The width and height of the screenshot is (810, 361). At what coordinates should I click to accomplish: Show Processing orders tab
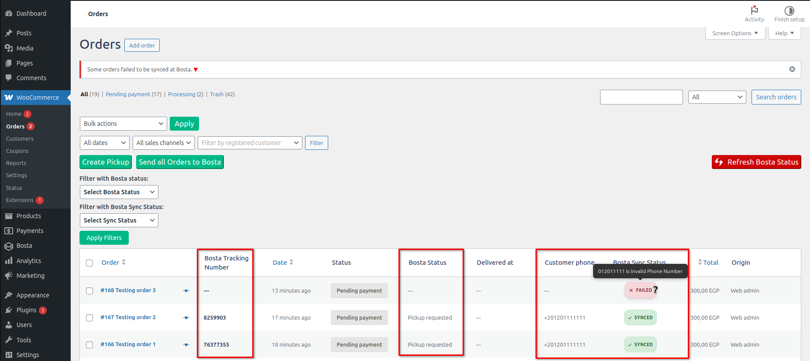(x=182, y=94)
